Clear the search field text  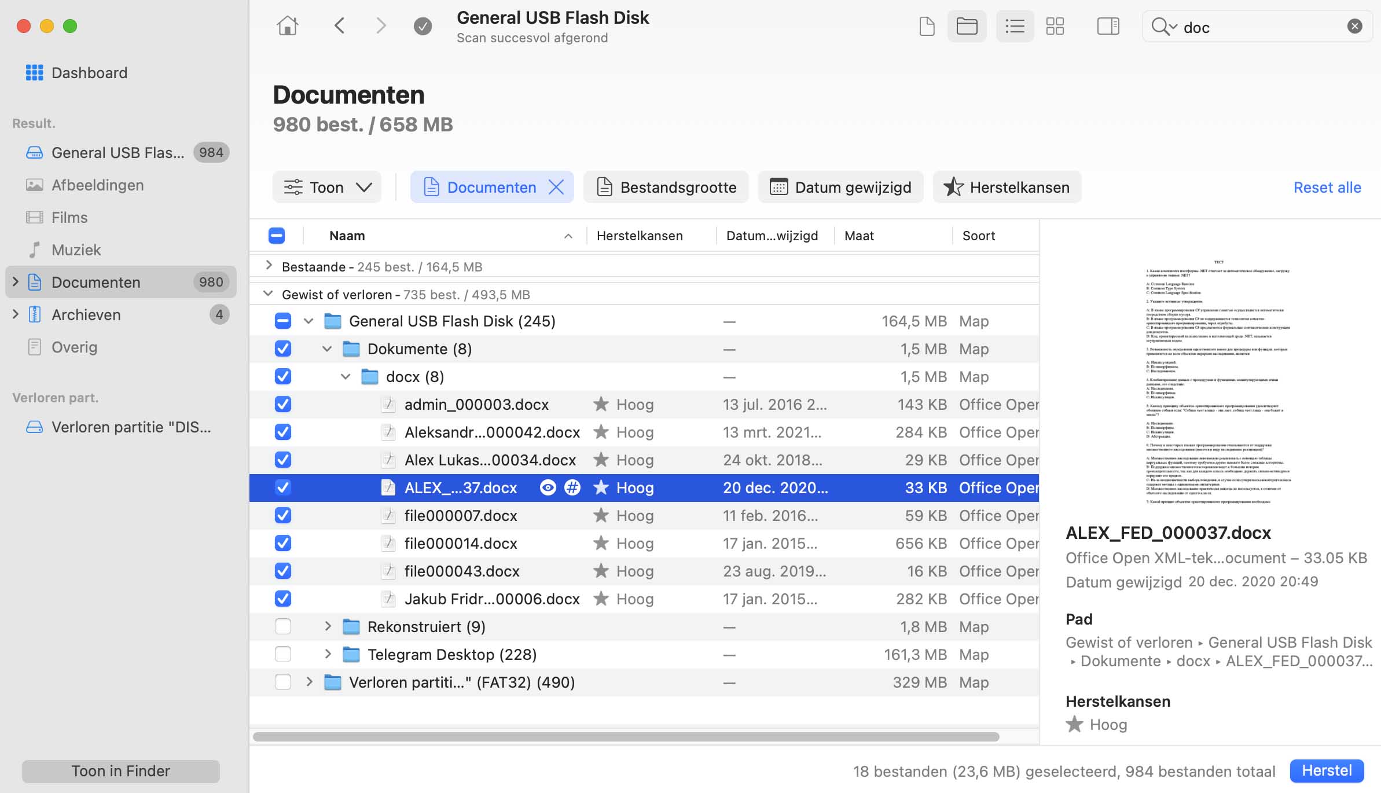[1354, 27]
